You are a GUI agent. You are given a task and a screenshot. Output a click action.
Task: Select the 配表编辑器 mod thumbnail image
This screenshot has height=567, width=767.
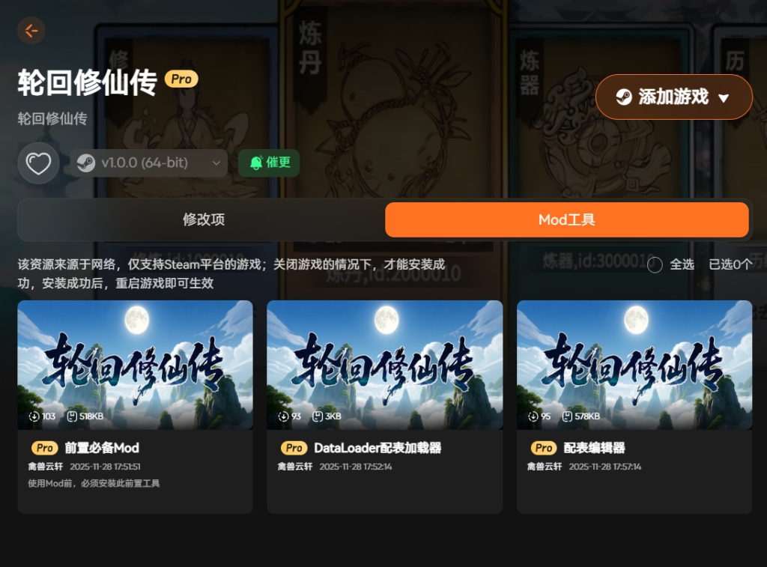(x=634, y=365)
